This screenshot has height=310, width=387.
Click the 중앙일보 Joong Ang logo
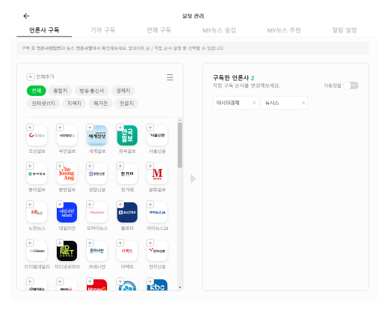click(x=67, y=174)
